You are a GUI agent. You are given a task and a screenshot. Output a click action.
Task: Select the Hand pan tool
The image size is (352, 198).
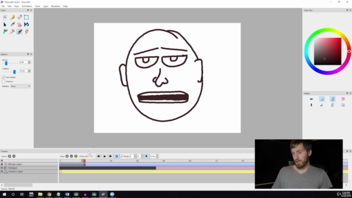(20, 24)
